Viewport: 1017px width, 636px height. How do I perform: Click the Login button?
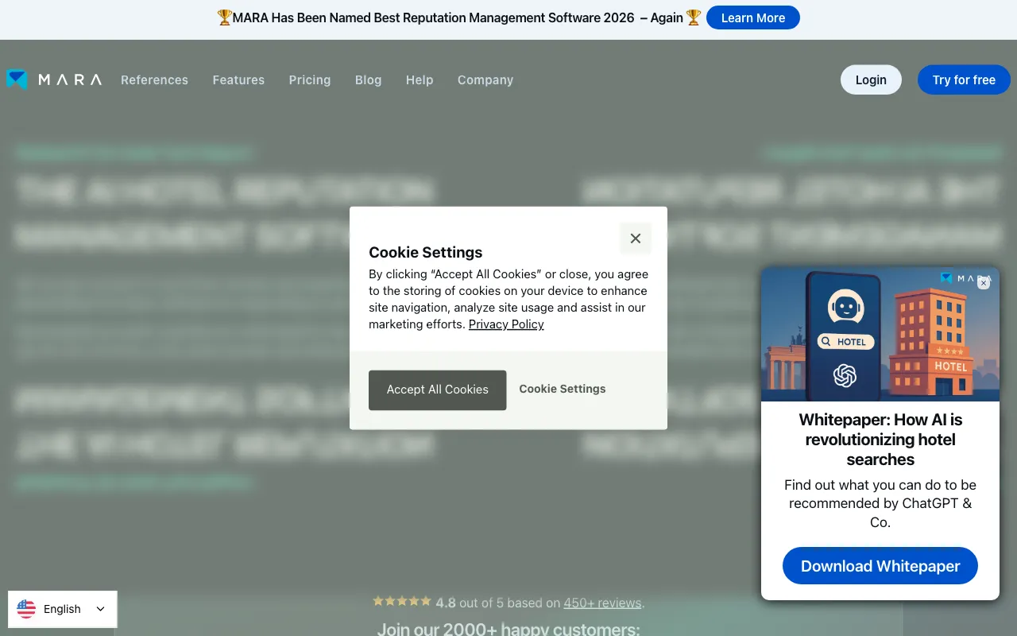click(x=871, y=79)
